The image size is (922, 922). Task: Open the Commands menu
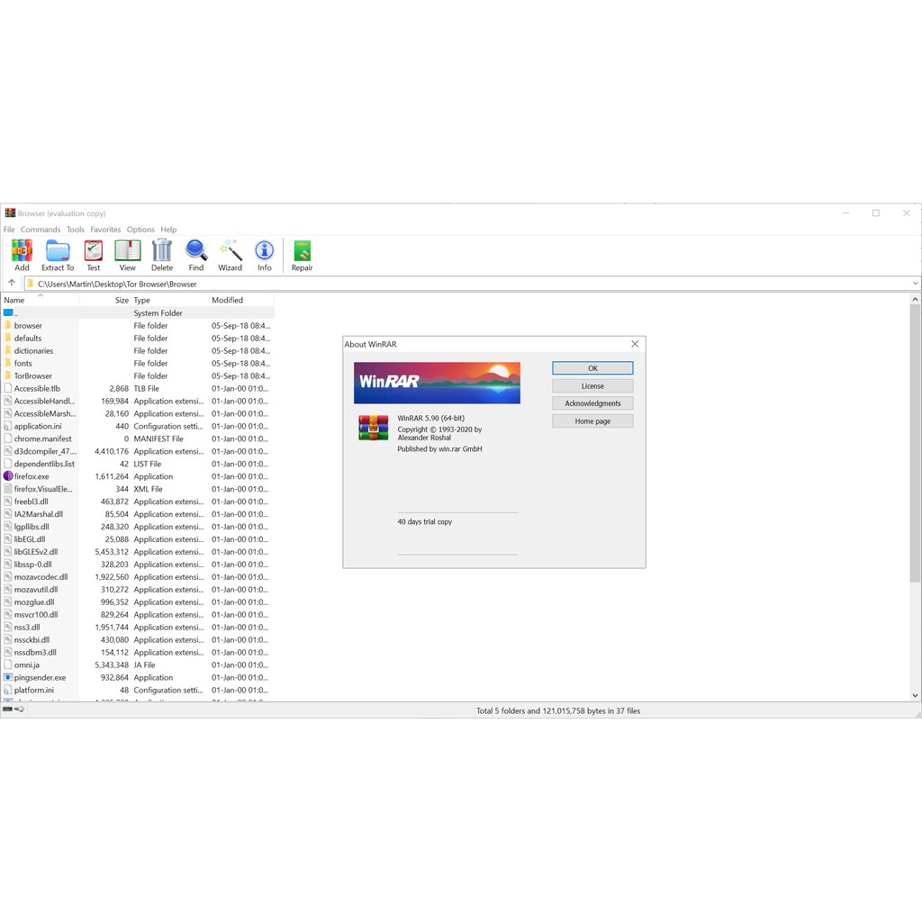(41, 230)
